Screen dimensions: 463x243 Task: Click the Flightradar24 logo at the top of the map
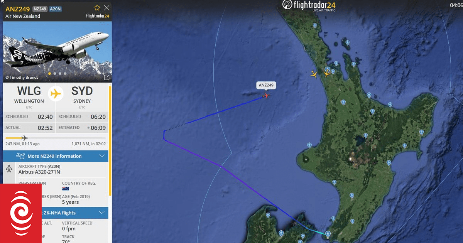pyautogui.click(x=309, y=5)
